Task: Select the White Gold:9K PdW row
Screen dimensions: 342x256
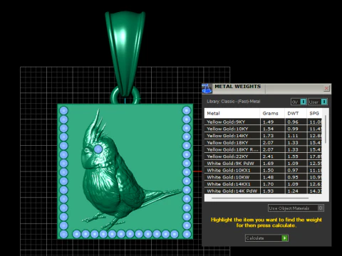Action: click(x=263, y=164)
